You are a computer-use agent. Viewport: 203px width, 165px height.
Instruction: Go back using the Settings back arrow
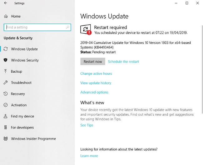click(6, 3)
